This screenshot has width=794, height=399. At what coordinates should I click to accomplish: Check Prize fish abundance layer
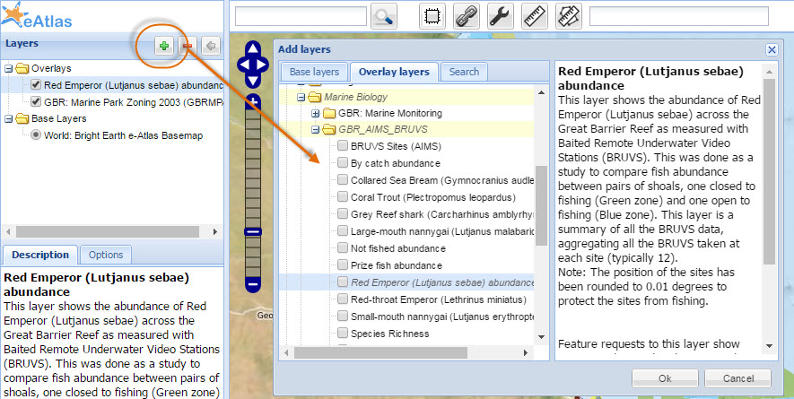tap(343, 265)
